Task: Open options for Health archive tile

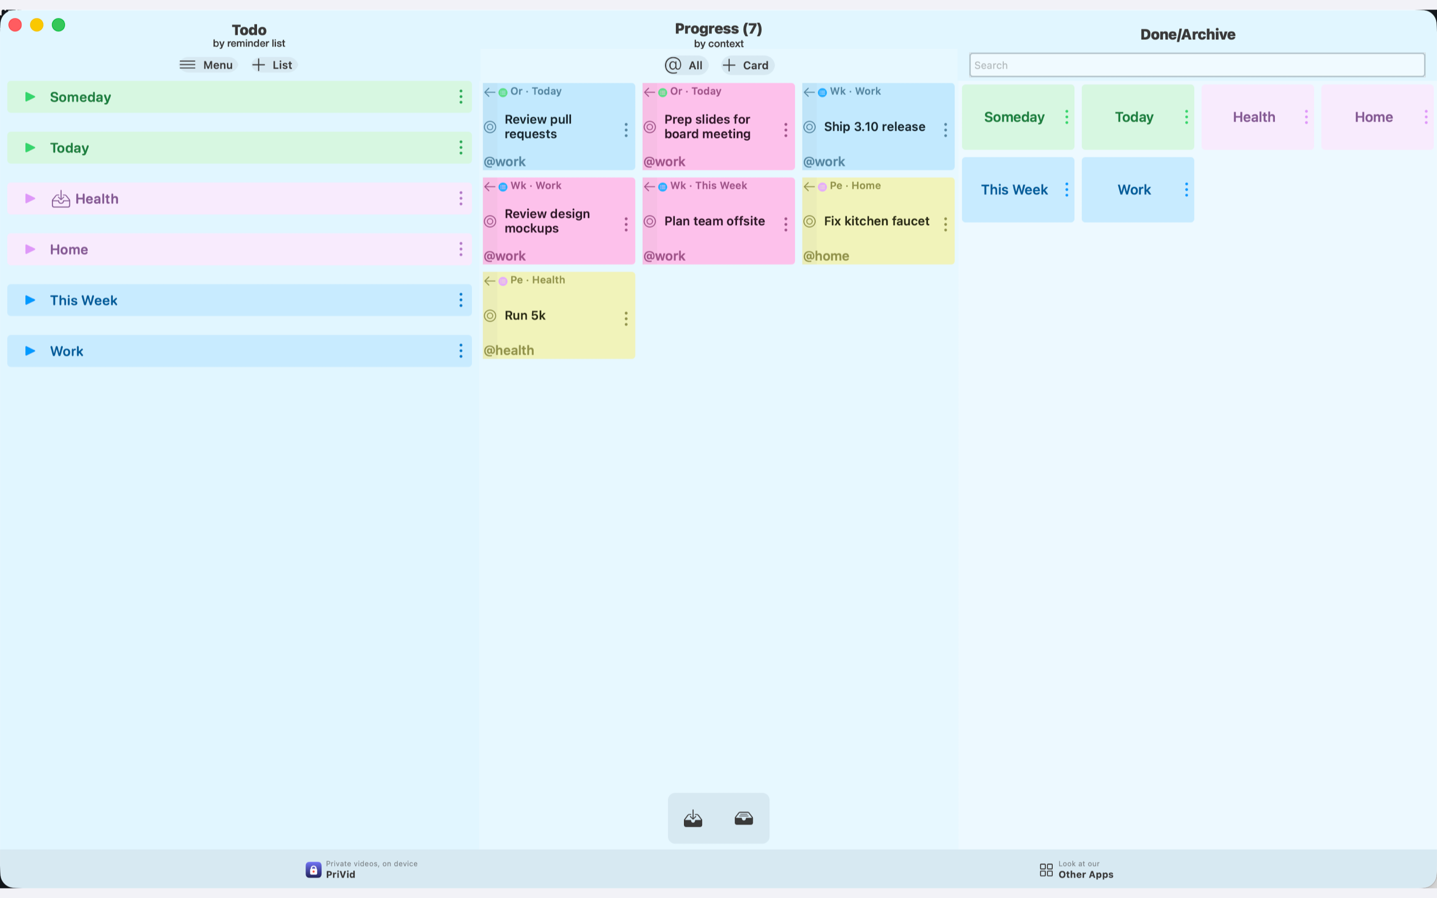Action: pyautogui.click(x=1306, y=117)
